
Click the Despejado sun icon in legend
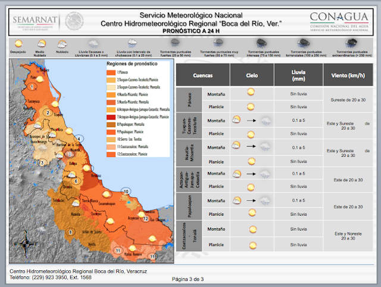click(18, 43)
